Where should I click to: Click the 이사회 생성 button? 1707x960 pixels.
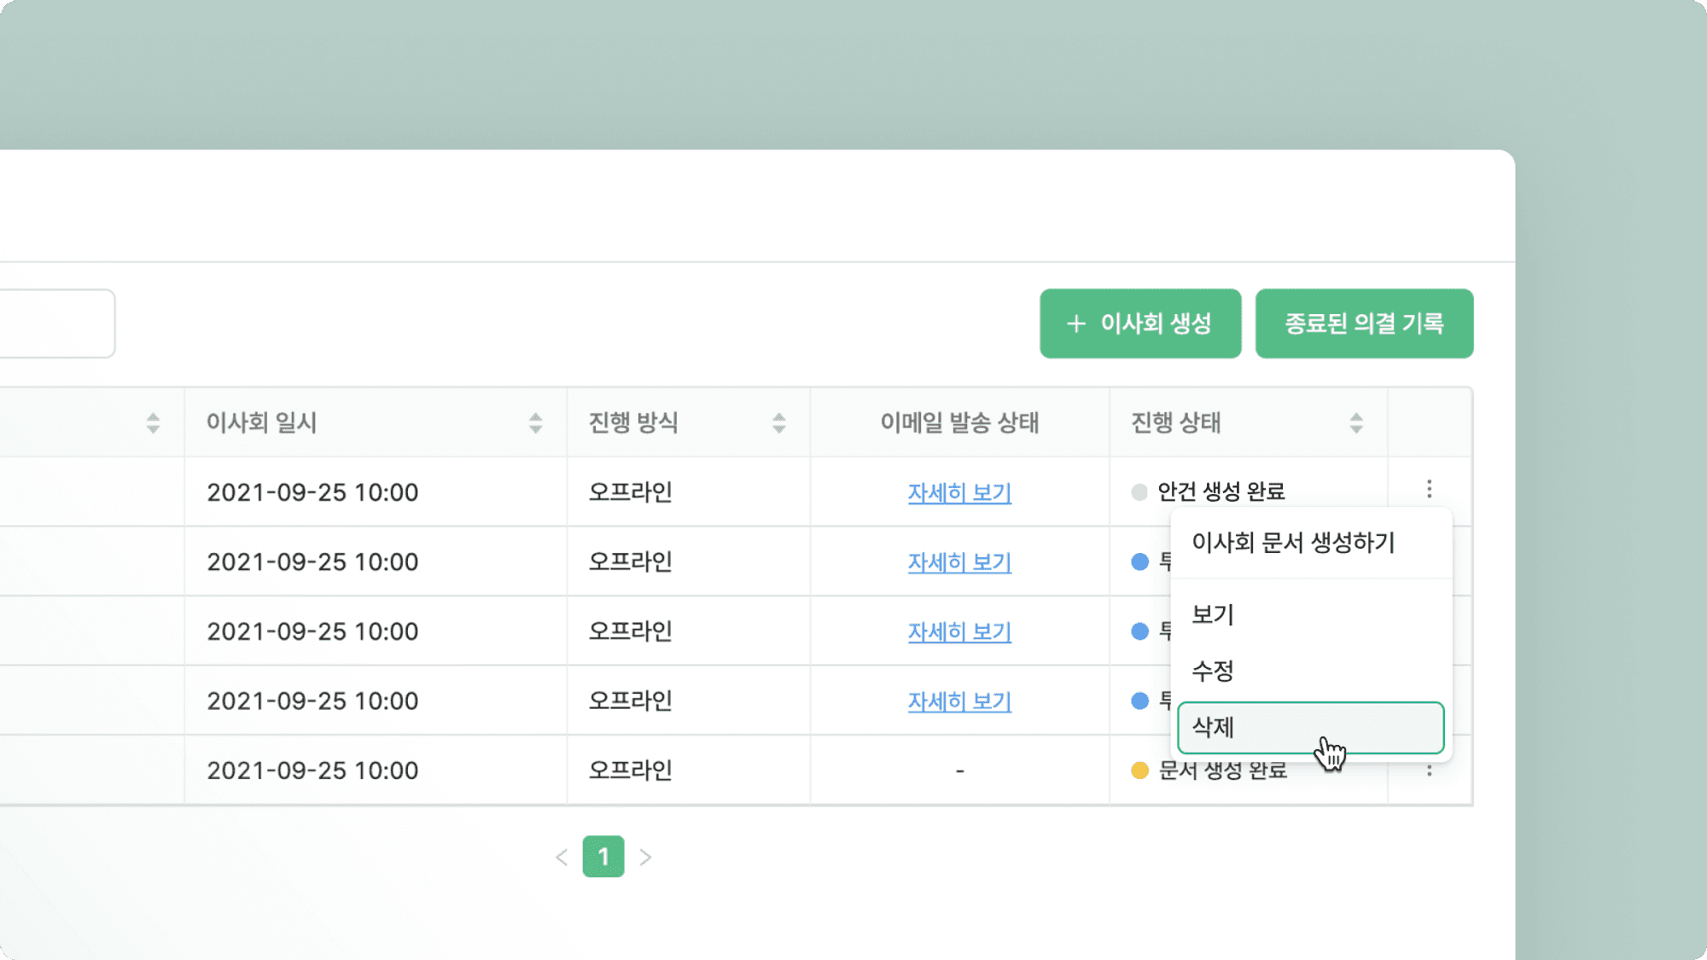[1139, 323]
